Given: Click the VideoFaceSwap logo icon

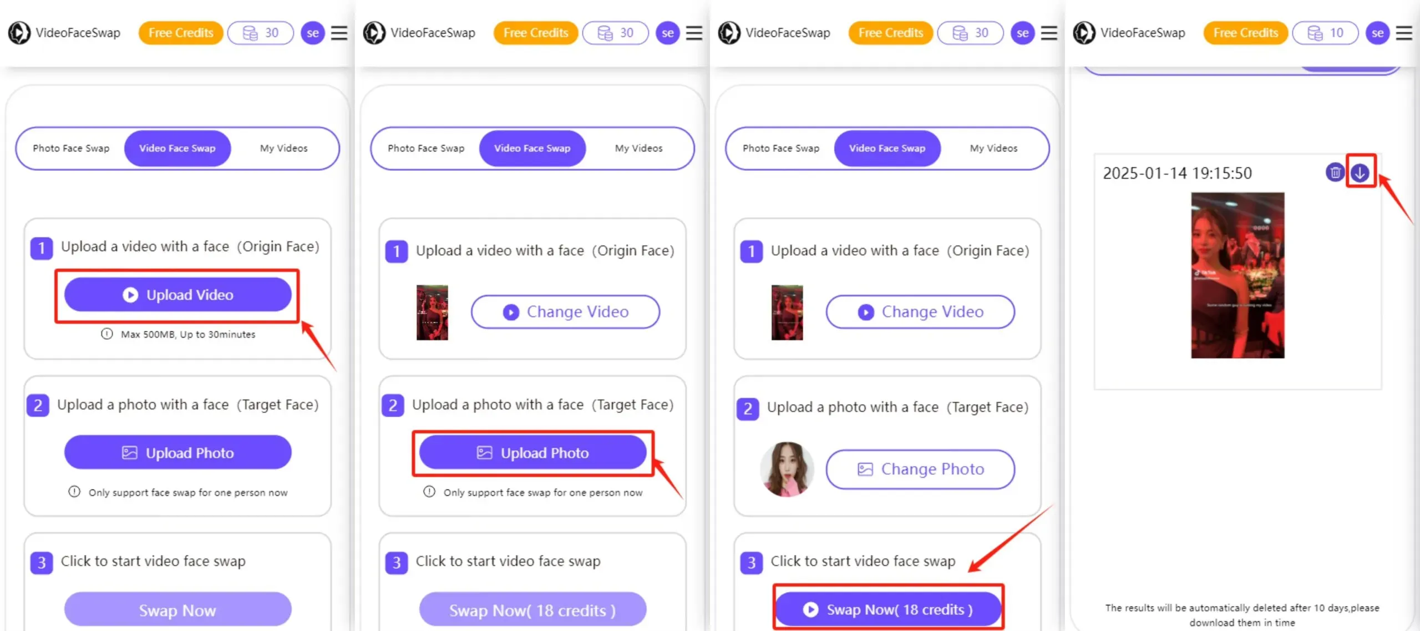Looking at the screenshot, I should (19, 33).
